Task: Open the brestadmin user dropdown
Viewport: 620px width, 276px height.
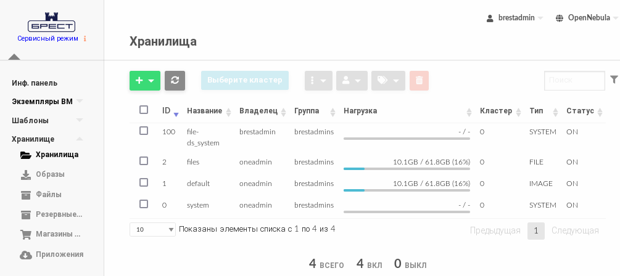Action: 515,18
